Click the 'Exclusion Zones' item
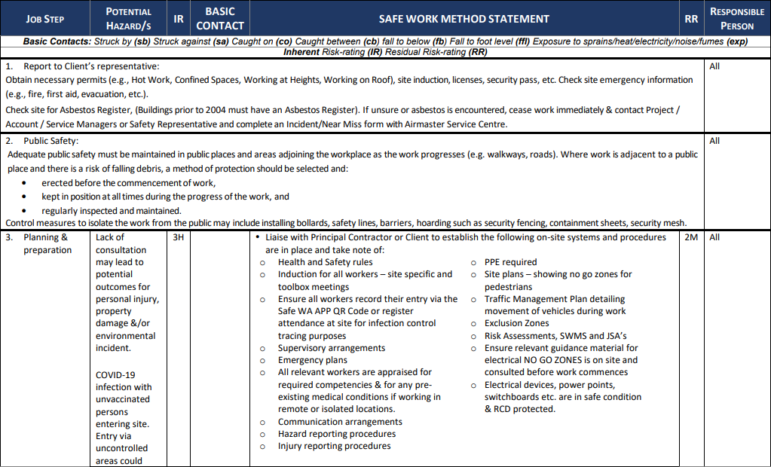The height and width of the screenshot is (467, 771). (516, 323)
